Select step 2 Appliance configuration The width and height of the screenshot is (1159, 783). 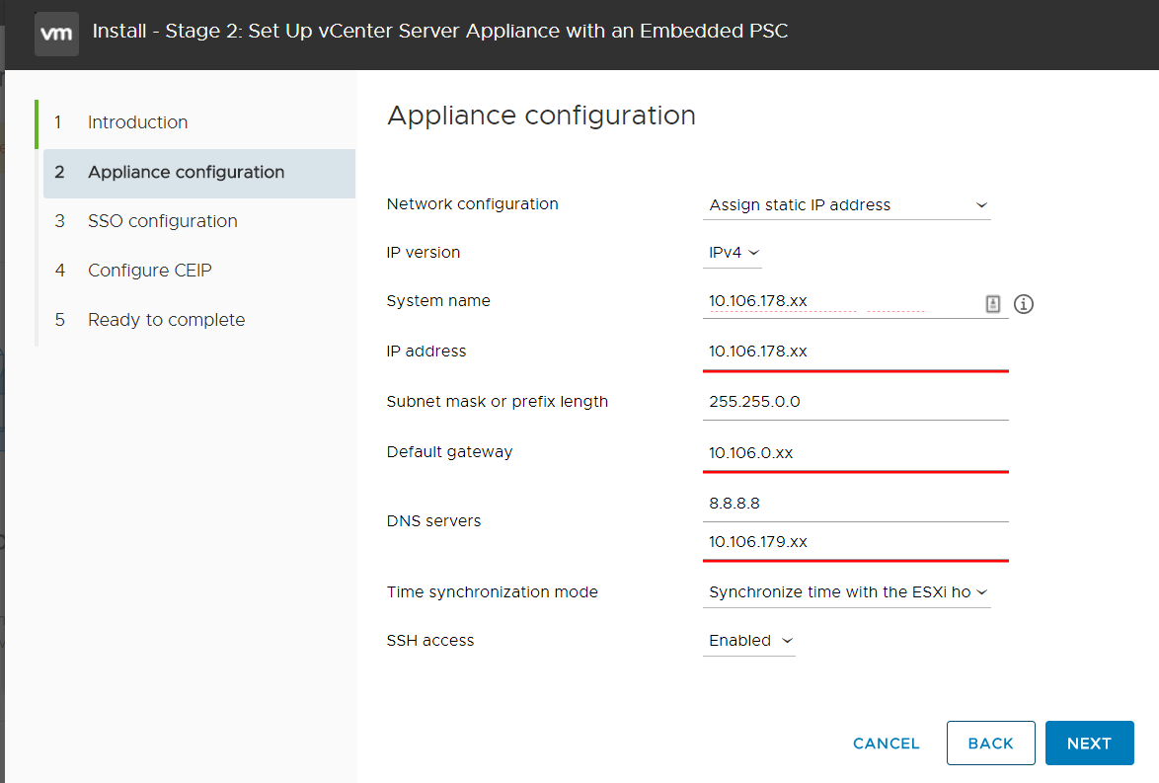[x=198, y=173]
